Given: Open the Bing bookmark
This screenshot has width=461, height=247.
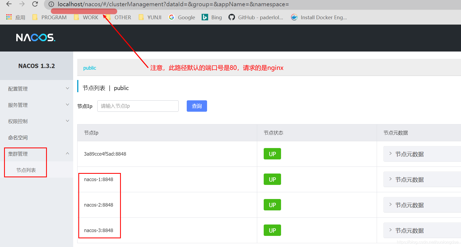Looking at the screenshot, I should [212, 17].
